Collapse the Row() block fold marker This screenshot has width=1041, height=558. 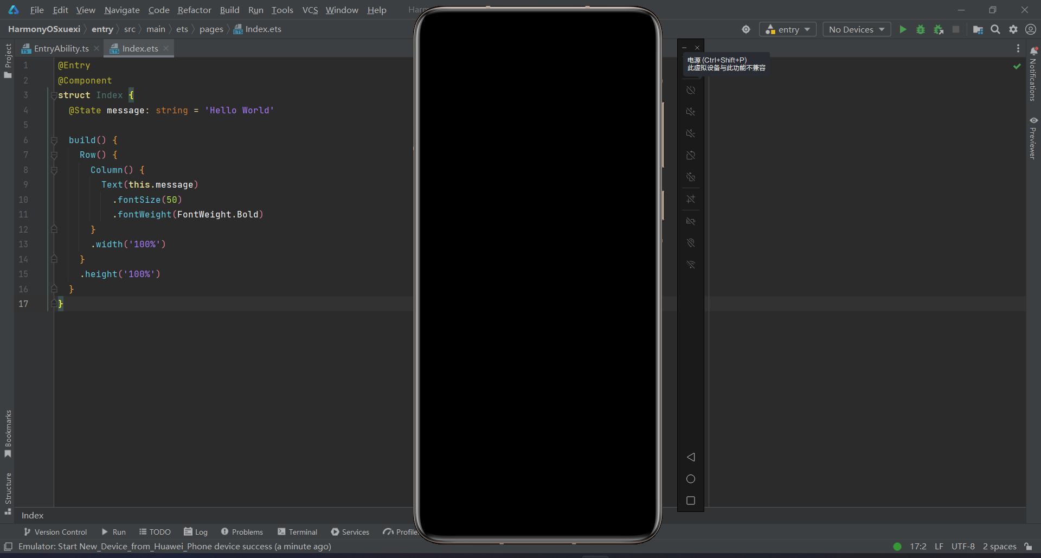(54, 155)
